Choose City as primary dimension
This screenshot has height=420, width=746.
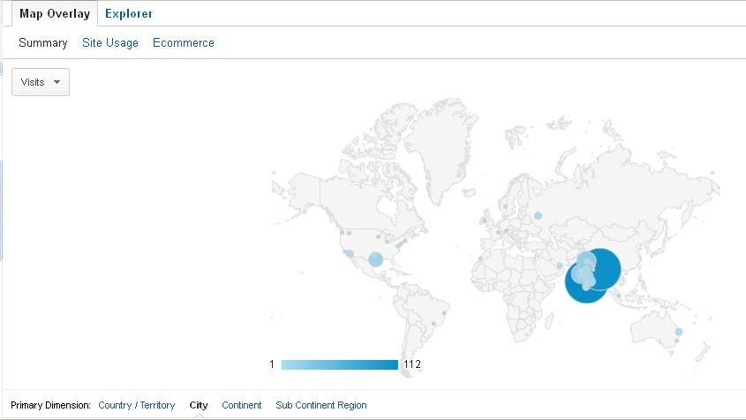(x=199, y=405)
